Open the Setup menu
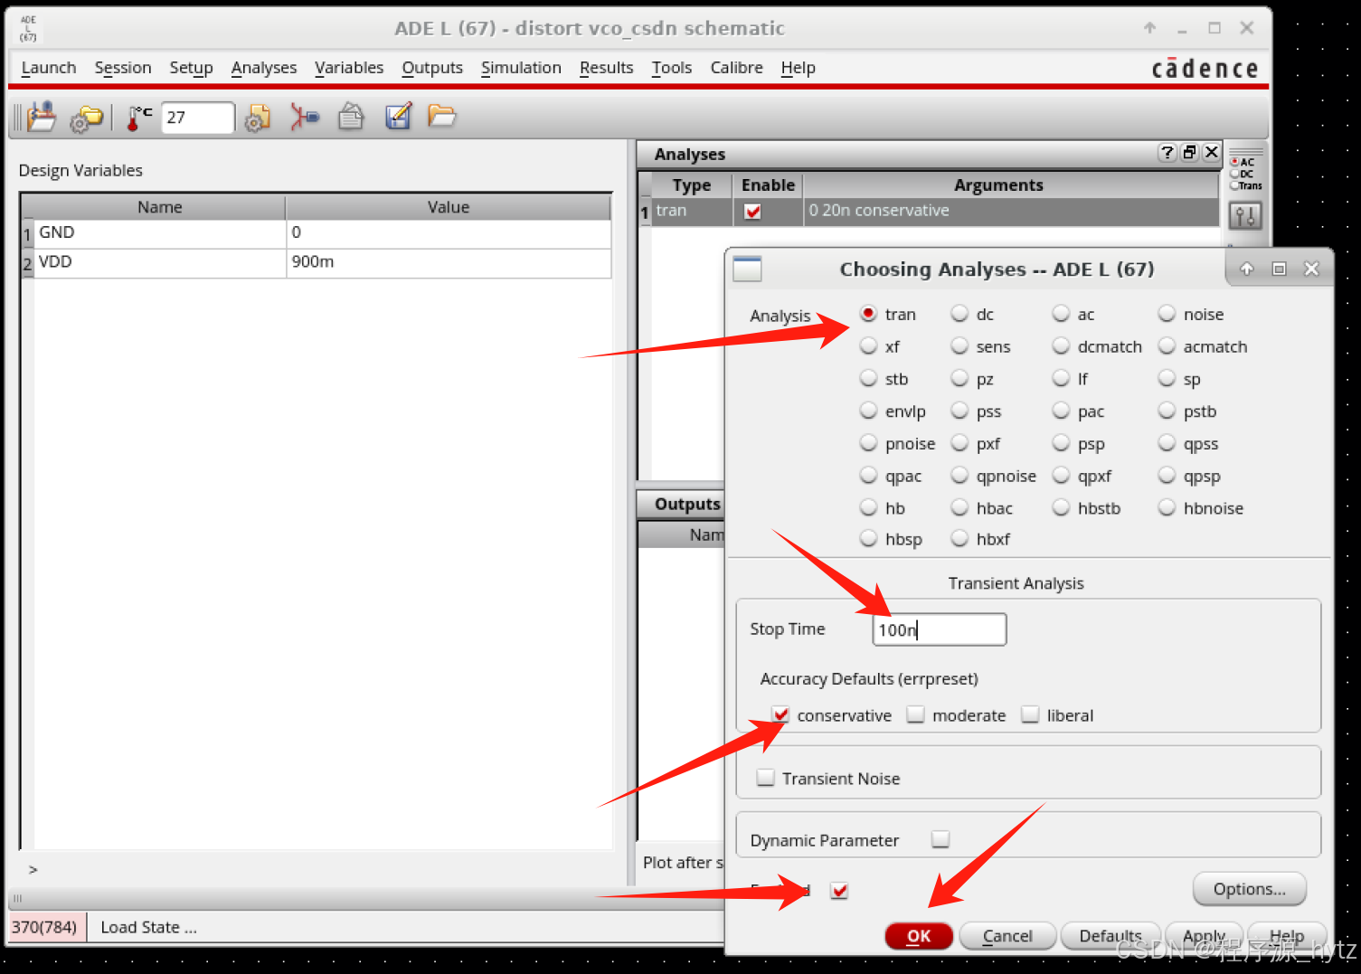The height and width of the screenshot is (974, 1361). (x=191, y=68)
